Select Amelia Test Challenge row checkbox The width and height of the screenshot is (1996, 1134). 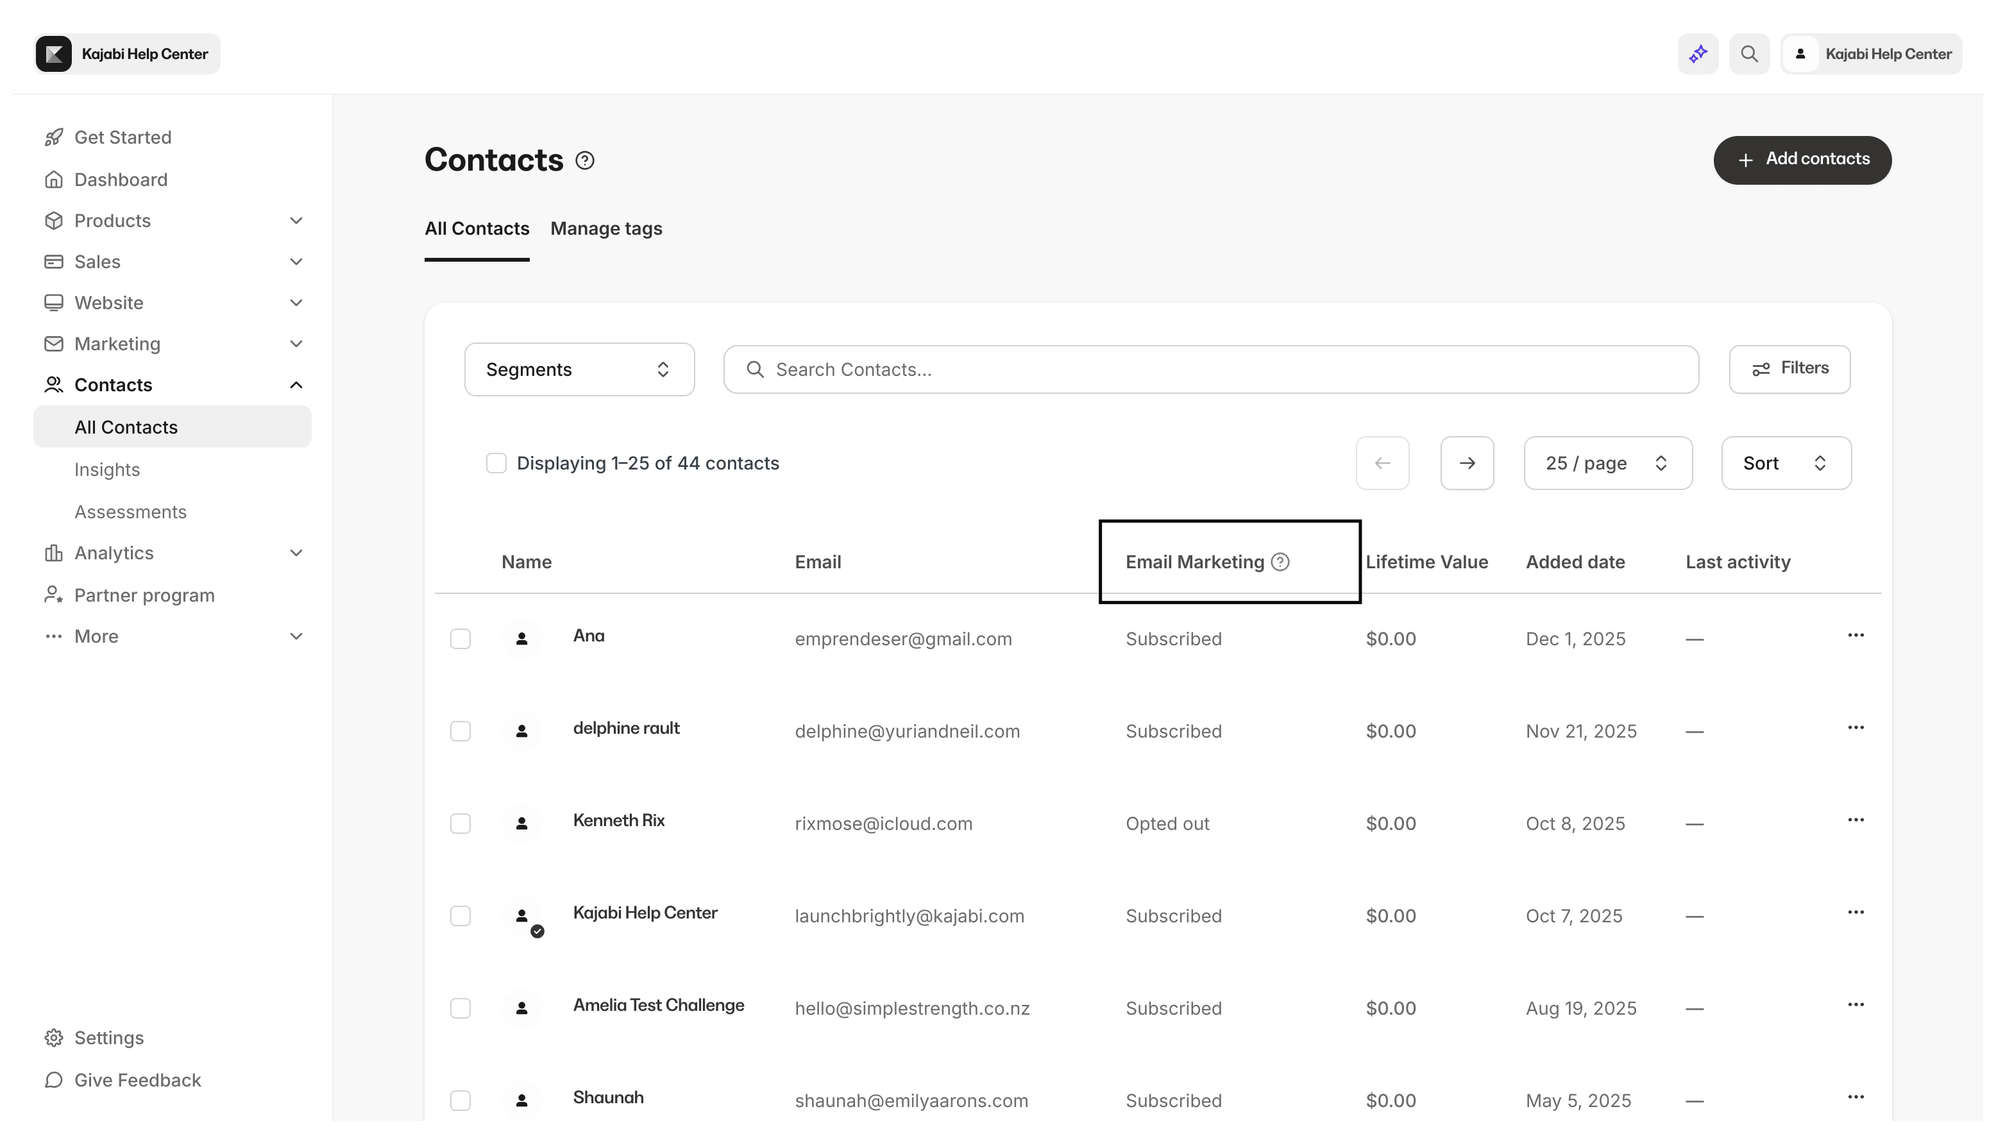pos(461,1008)
